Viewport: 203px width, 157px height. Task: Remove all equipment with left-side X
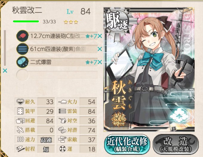coord(5,71)
